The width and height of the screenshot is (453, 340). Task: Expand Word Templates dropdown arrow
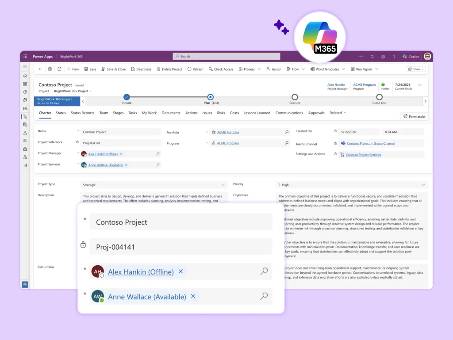pyautogui.click(x=343, y=69)
